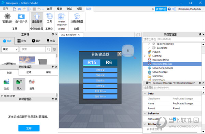Open the Properties filter dropdown arrow
Screen dimensions: 205x134
[203, 88]
